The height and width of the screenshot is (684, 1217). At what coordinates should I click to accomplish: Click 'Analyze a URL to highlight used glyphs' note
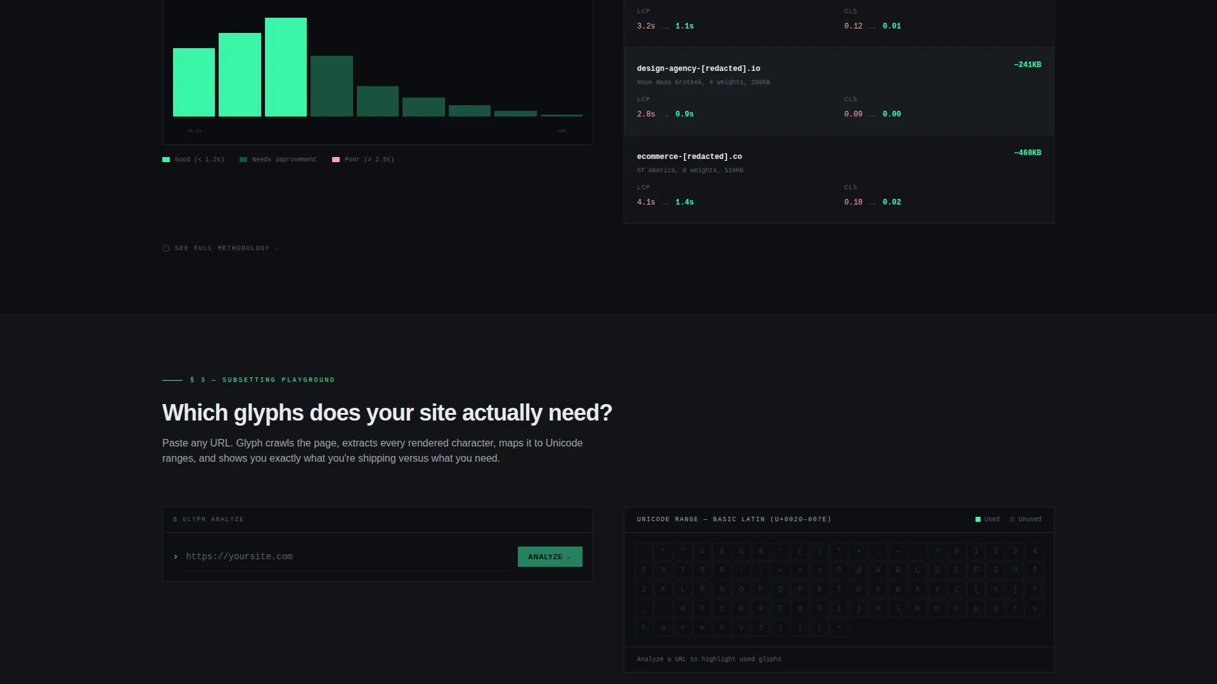click(x=709, y=659)
